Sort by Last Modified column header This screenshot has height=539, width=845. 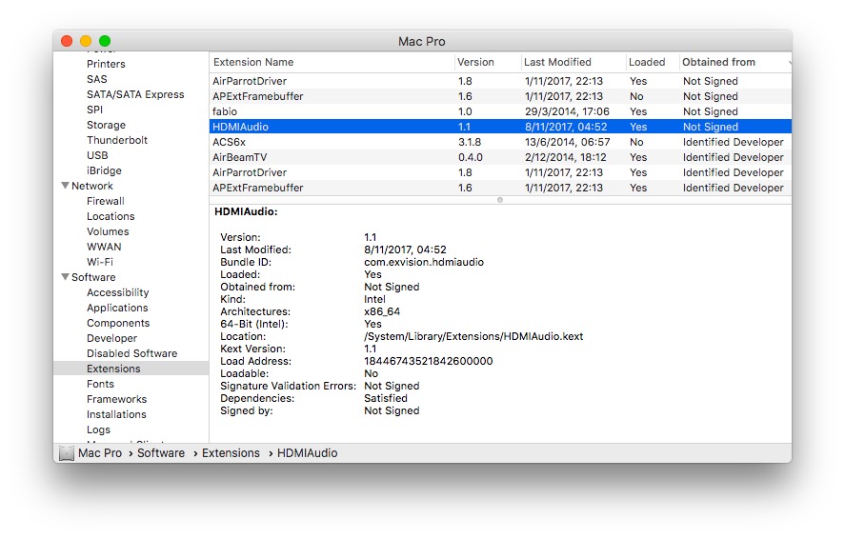coord(573,63)
